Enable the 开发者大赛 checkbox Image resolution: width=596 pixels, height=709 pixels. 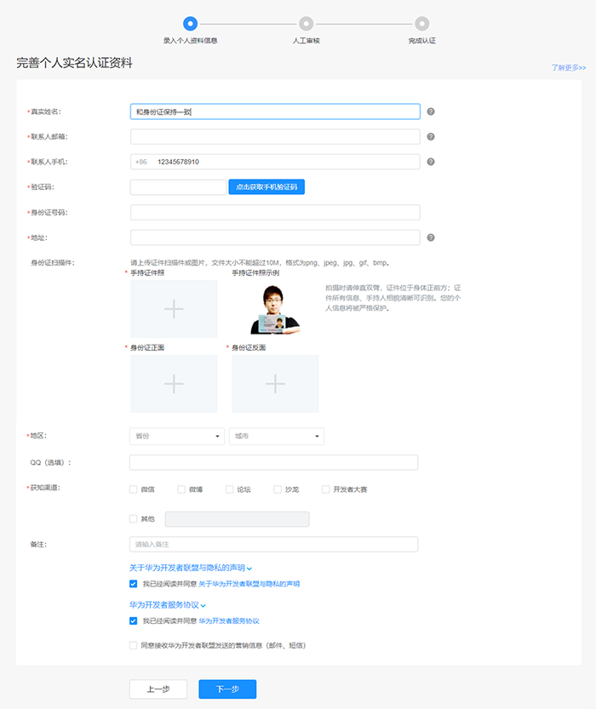pos(325,489)
